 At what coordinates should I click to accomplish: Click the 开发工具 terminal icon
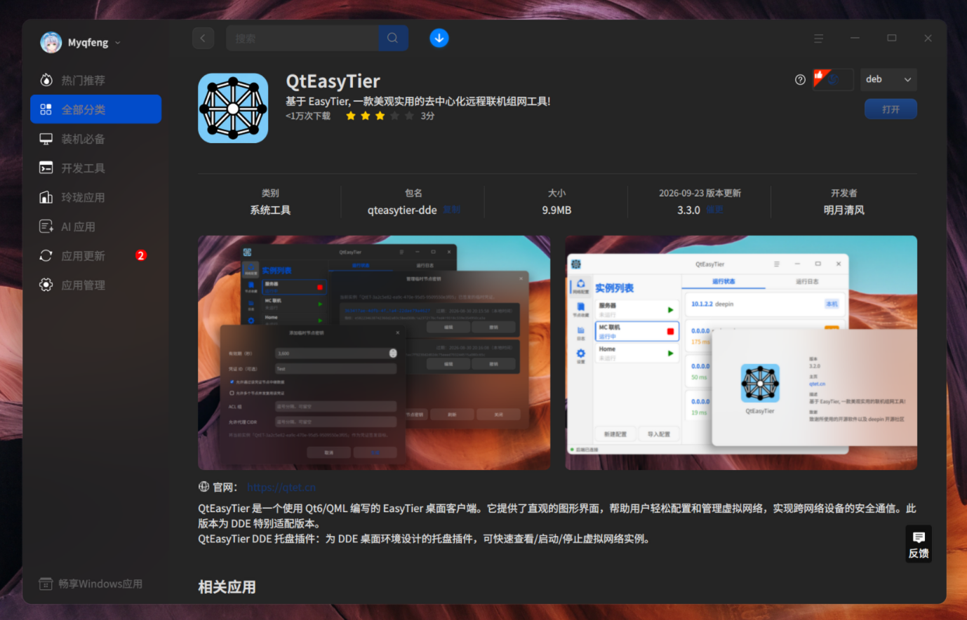click(x=46, y=168)
